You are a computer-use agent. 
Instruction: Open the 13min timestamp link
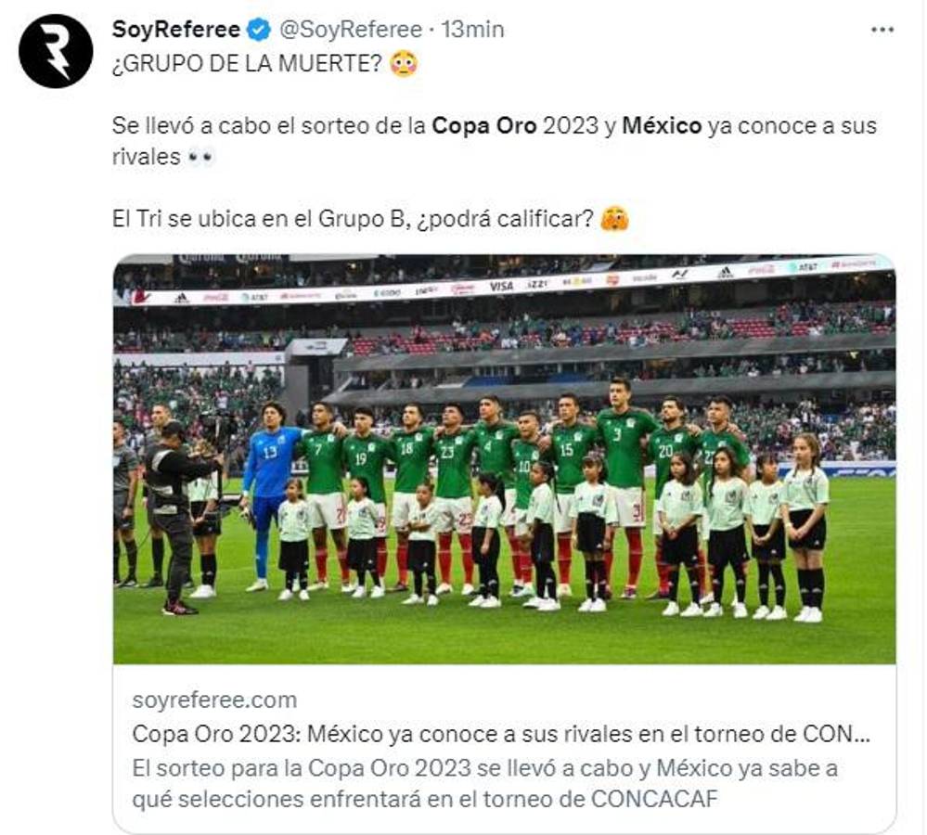[472, 30]
